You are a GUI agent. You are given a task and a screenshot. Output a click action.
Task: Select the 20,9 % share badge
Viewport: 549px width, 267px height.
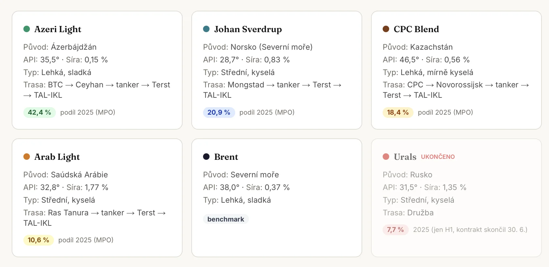point(219,112)
